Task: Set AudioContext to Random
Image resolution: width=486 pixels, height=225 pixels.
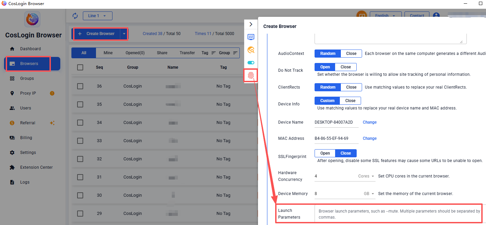Action: [x=328, y=54]
